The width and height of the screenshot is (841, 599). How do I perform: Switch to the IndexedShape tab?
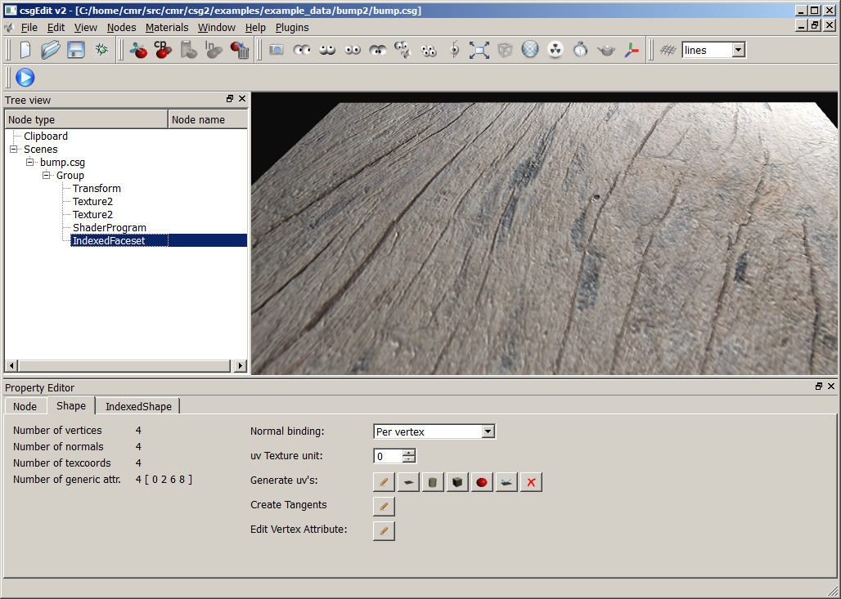pyautogui.click(x=138, y=406)
